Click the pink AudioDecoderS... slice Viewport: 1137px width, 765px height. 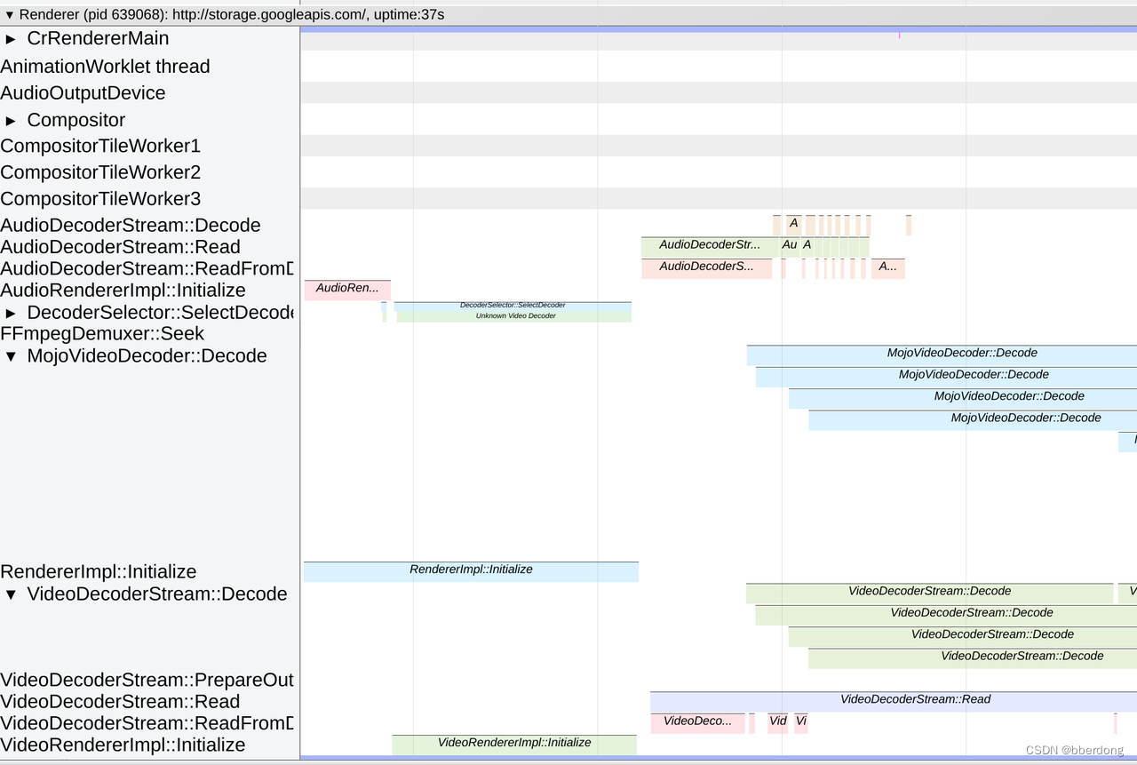(x=706, y=268)
